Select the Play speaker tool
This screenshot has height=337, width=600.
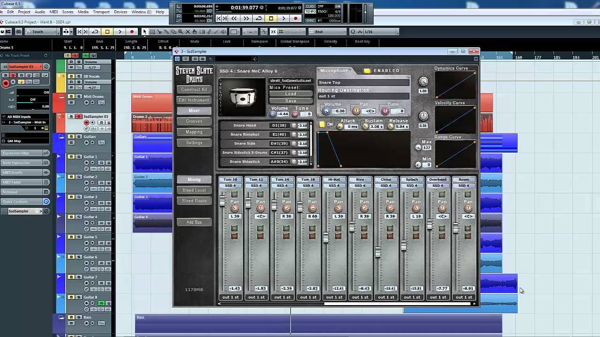(x=224, y=32)
